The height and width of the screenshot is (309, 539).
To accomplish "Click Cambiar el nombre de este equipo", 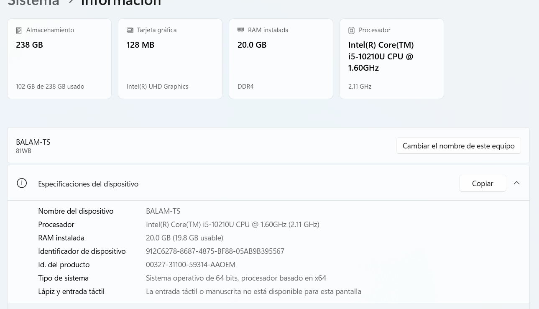I will pyautogui.click(x=459, y=146).
